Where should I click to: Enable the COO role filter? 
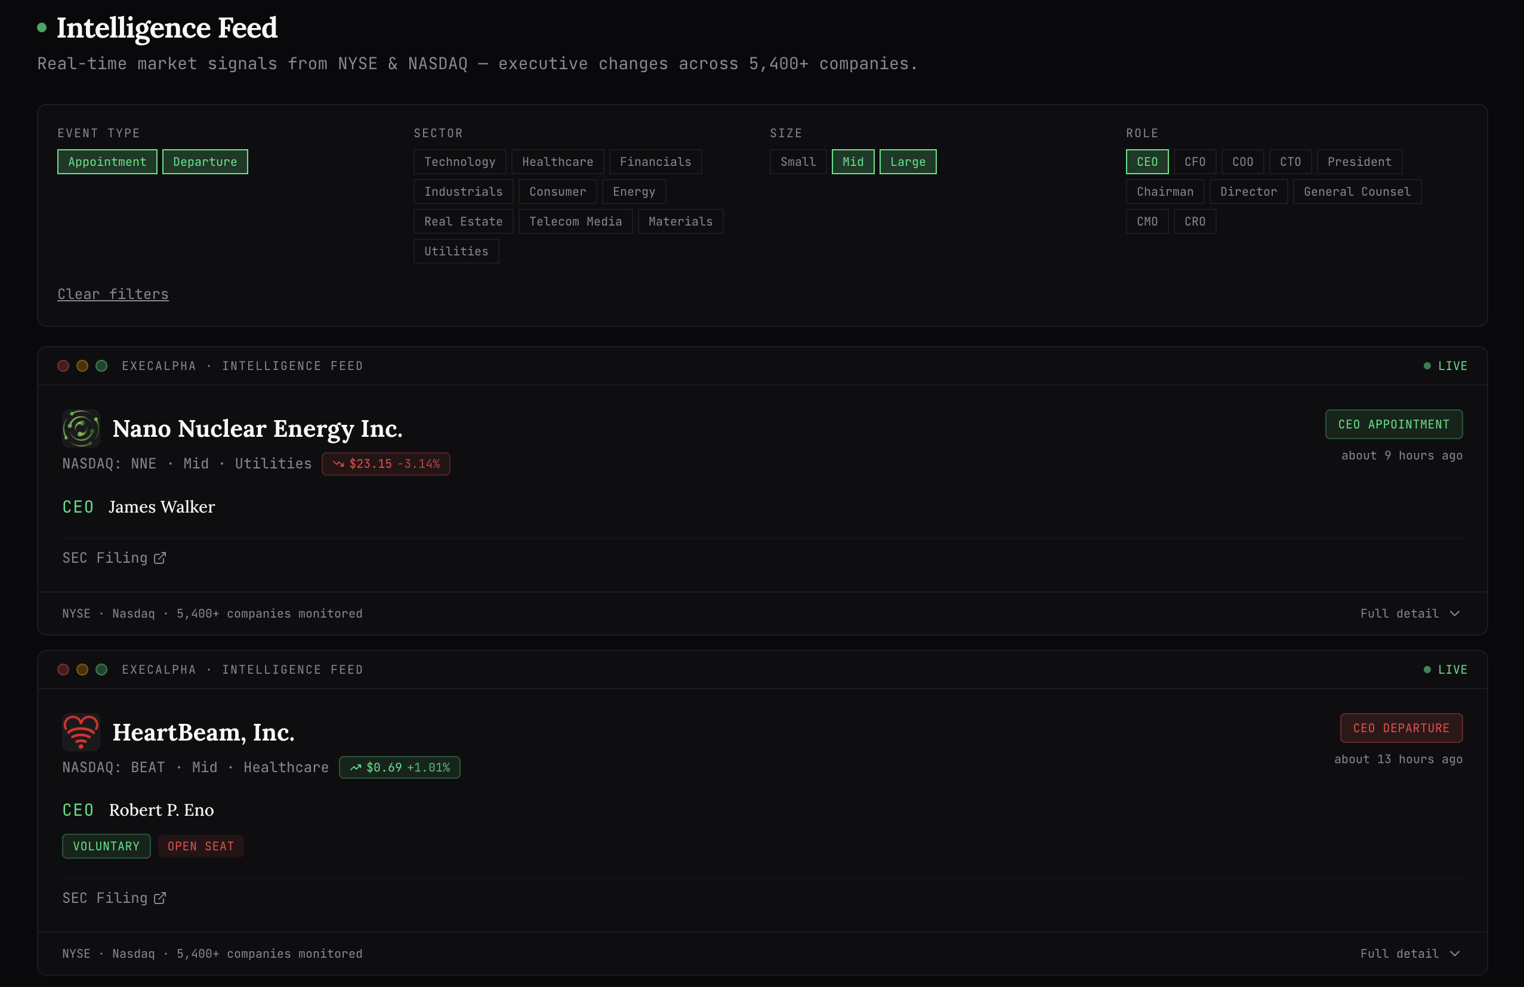[x=1242, y=161]
